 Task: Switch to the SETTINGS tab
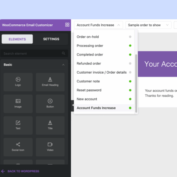pyautogui.click(x=51, y=39)
